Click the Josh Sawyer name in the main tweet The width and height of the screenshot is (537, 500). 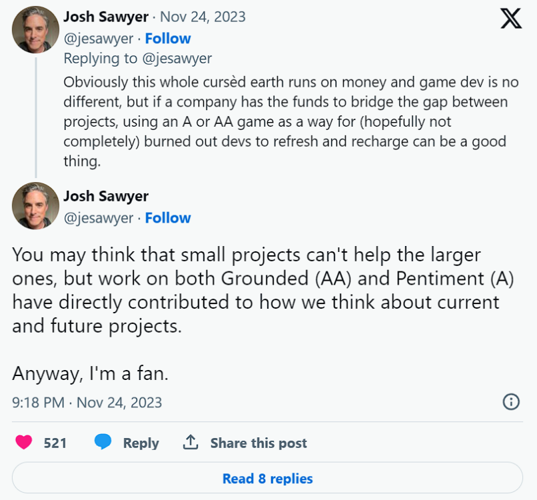[x=106, y=196]
